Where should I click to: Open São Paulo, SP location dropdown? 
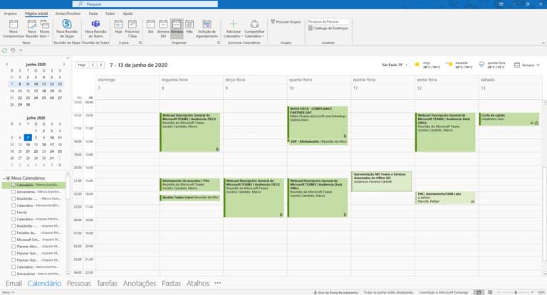click(394, 65)
